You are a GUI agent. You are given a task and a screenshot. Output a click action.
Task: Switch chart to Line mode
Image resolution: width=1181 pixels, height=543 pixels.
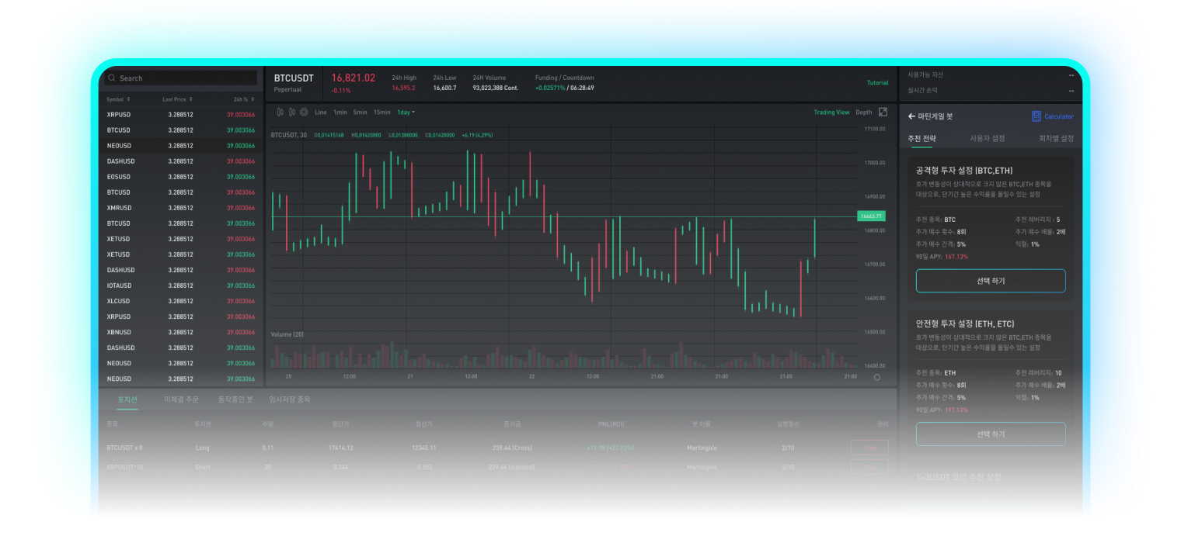coord(321,112)
